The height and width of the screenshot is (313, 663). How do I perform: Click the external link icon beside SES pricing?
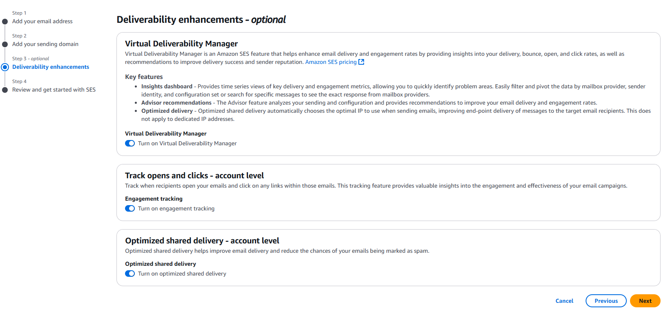(x=361, y=62)
